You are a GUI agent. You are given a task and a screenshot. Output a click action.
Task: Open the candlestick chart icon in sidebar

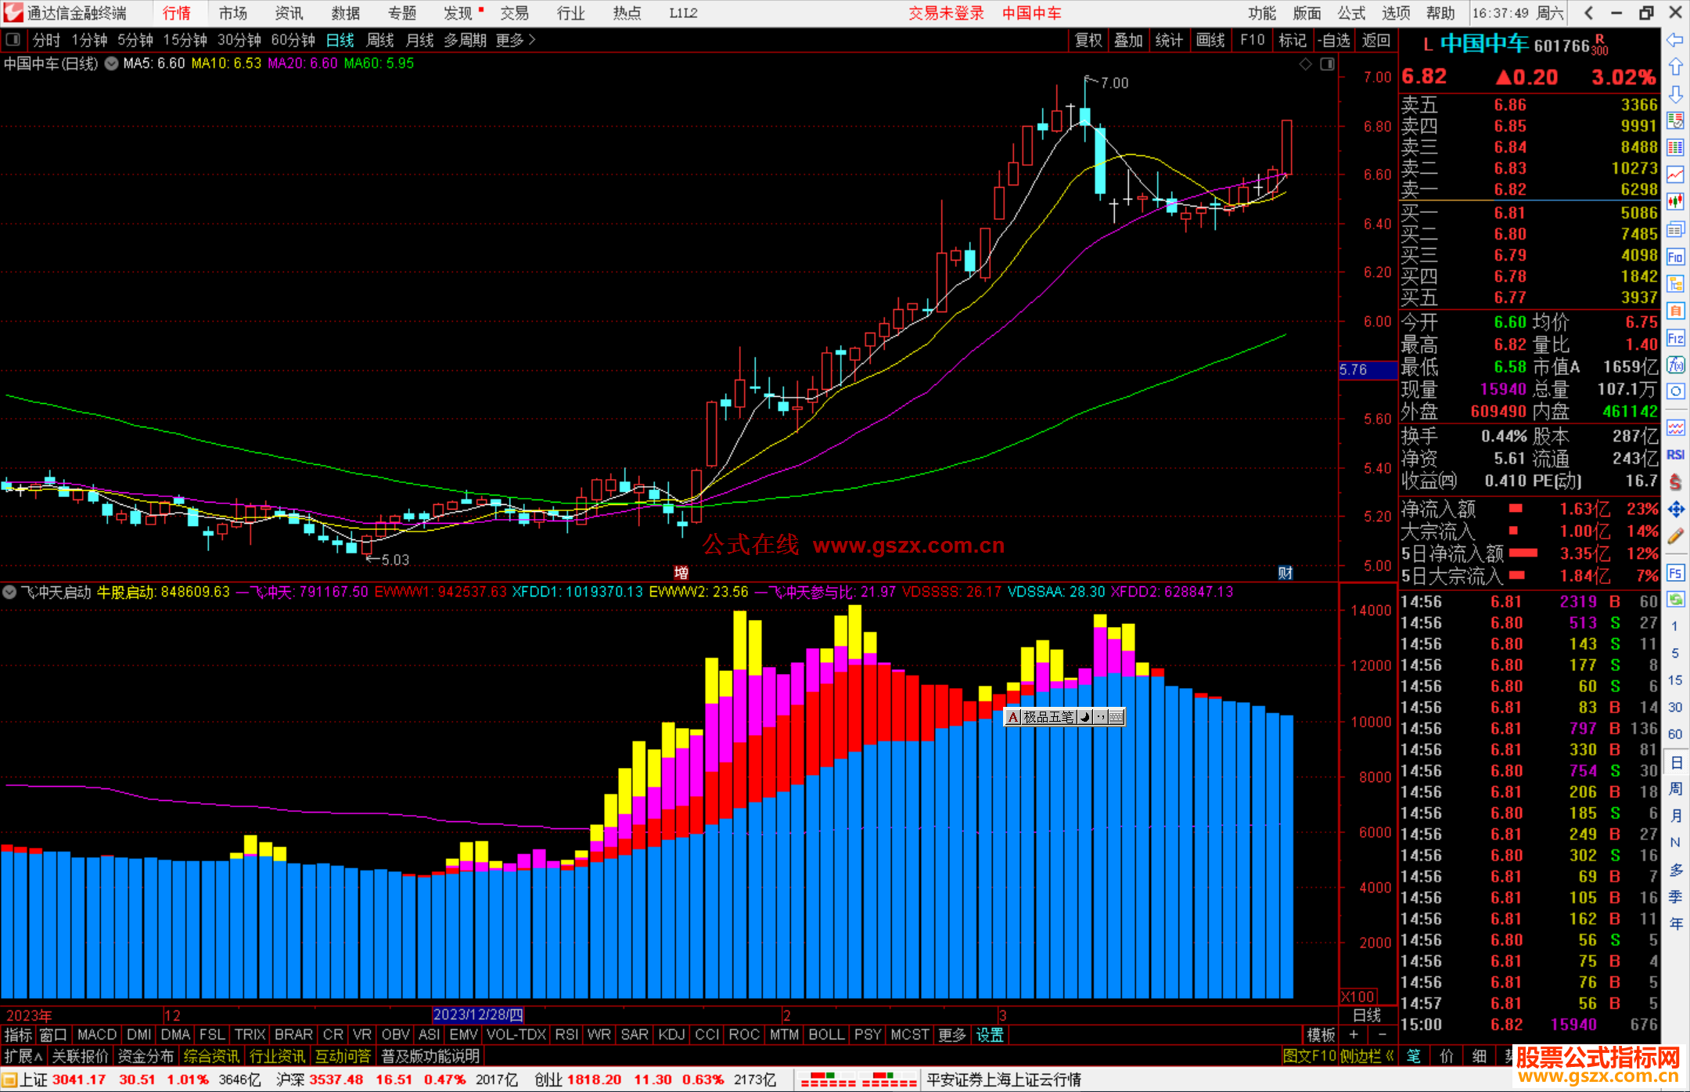tap(1675, 202)
